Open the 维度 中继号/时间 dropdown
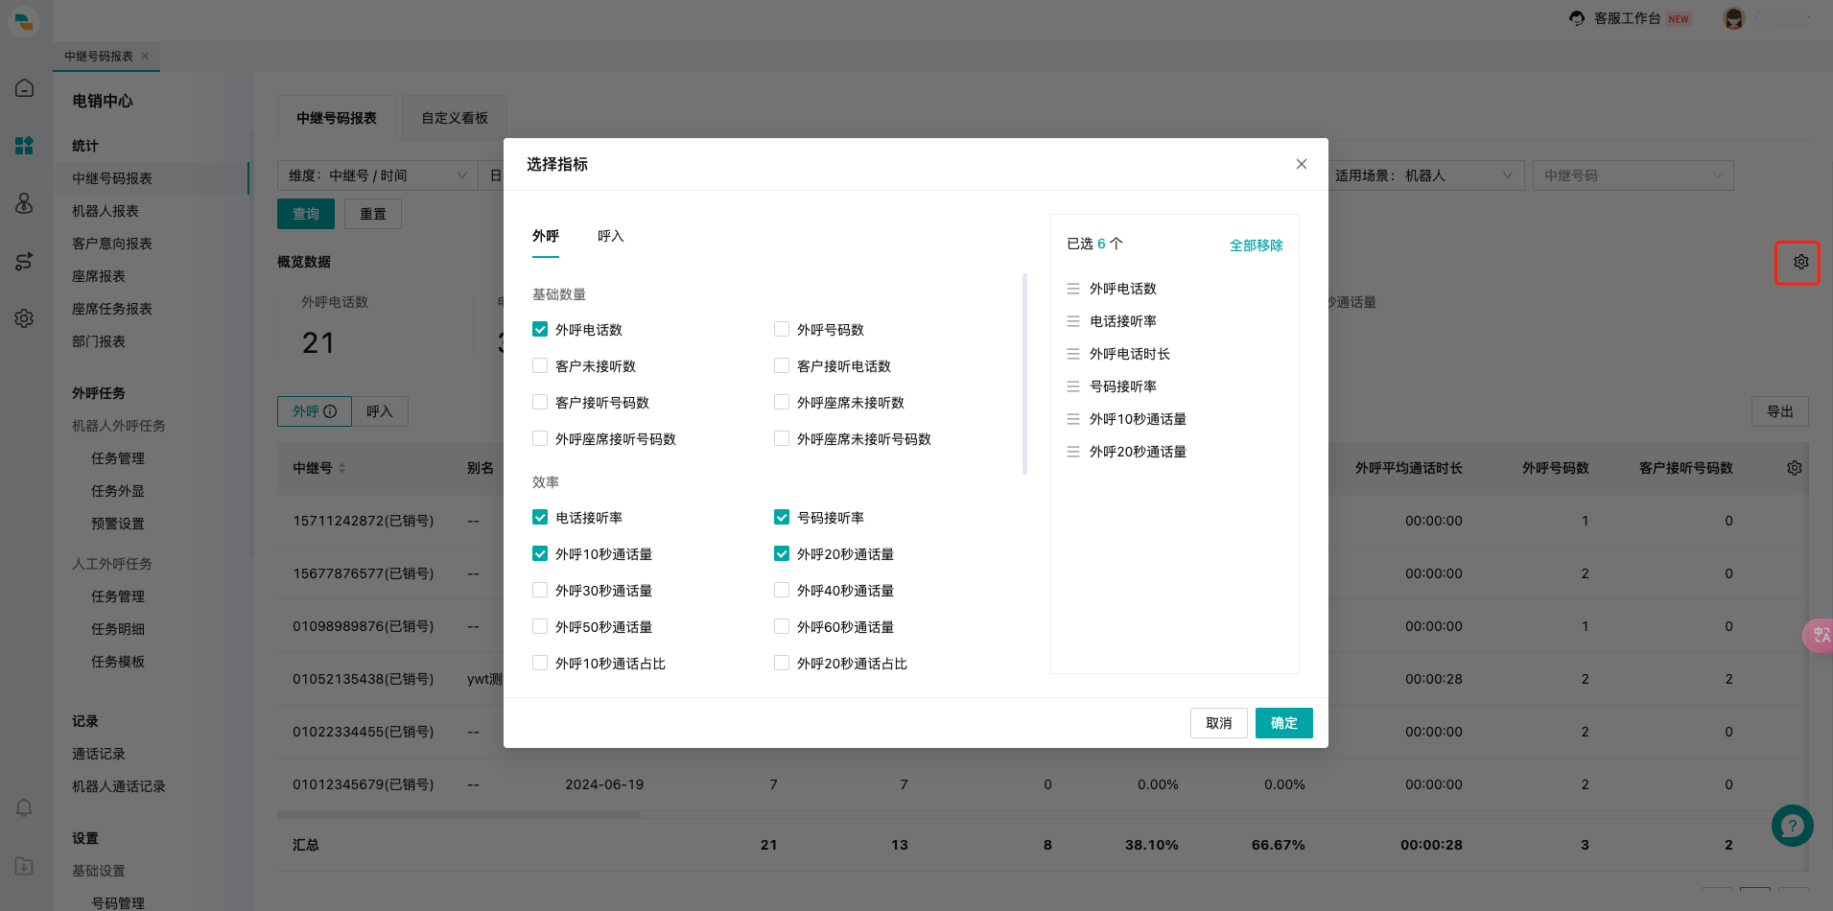Screen dimensions: 1833x911 pyautogui.click(x=378, y=175)
